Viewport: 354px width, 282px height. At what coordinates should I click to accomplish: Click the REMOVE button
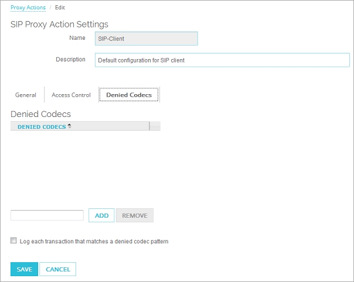click(x=134, y=215)
